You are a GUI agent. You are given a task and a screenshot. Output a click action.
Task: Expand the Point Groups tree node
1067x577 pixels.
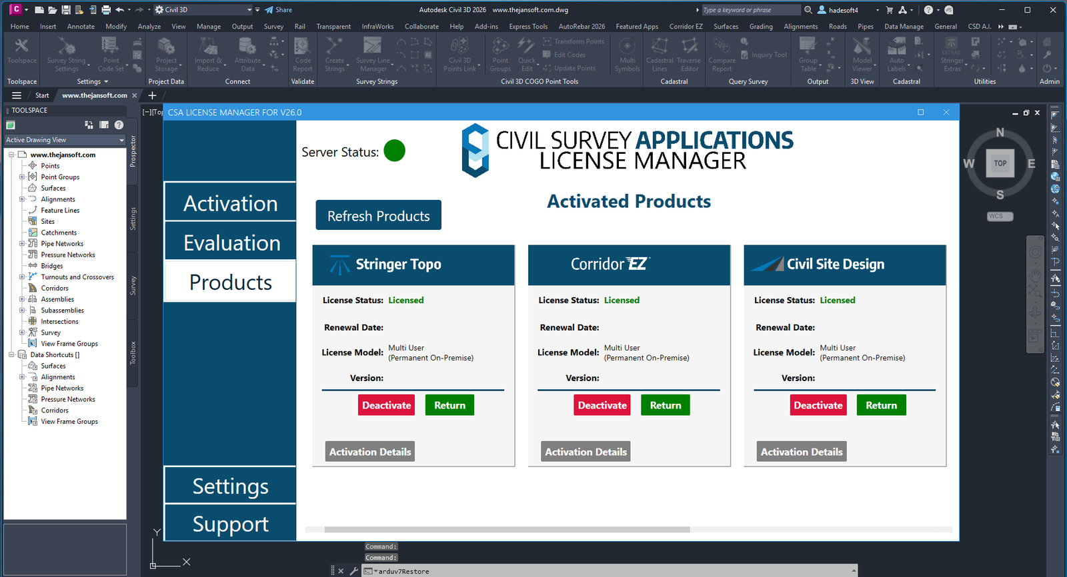22,177
